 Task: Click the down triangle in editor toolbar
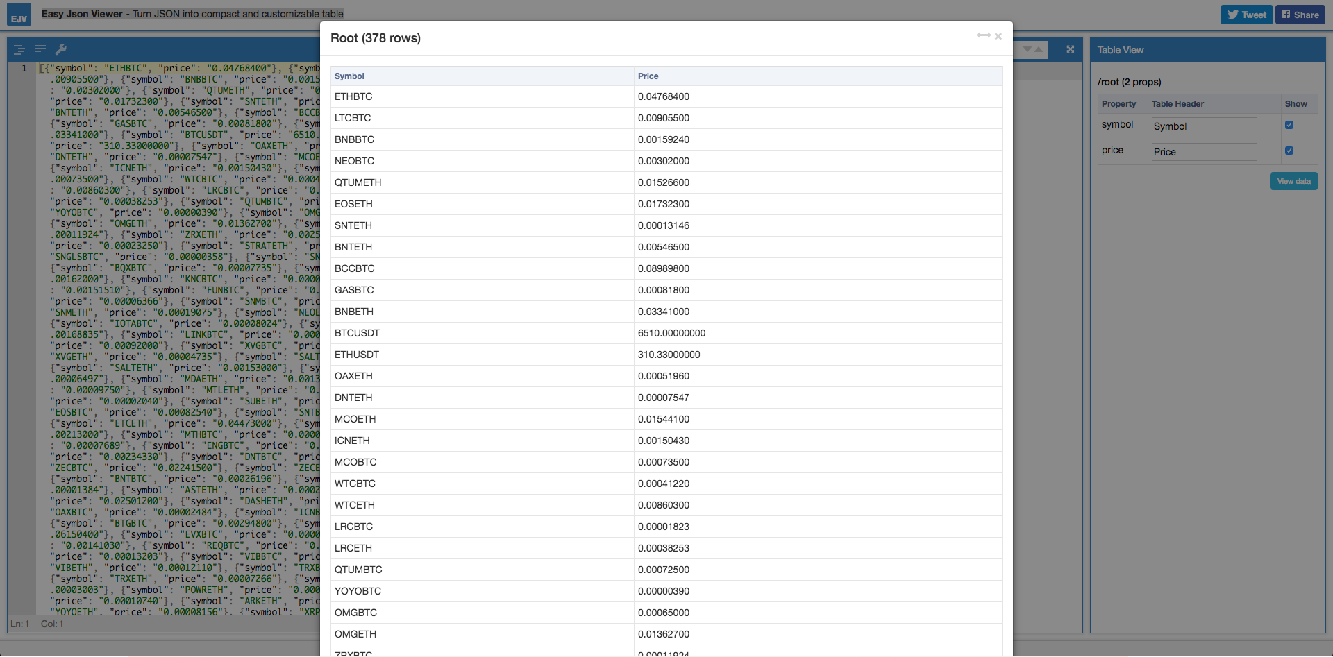tap(1028, 49)
